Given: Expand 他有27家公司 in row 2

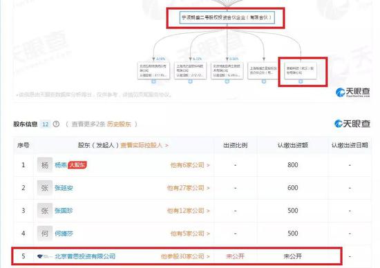Looking at the screenshot, I should click(189, 188).
